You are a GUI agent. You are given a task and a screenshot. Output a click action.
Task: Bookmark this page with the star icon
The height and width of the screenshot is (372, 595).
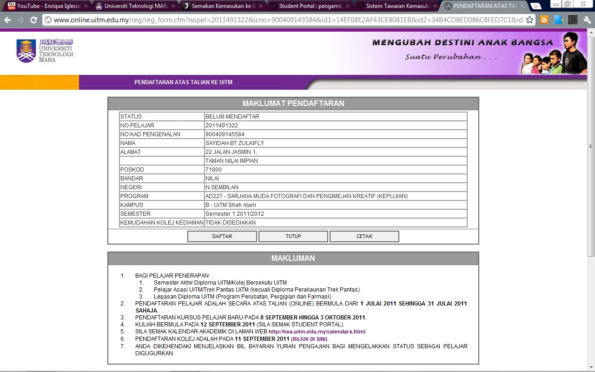tap(529, 20)
